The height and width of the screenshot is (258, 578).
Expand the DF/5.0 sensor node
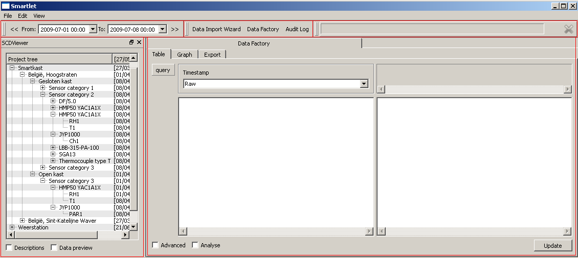53,101
